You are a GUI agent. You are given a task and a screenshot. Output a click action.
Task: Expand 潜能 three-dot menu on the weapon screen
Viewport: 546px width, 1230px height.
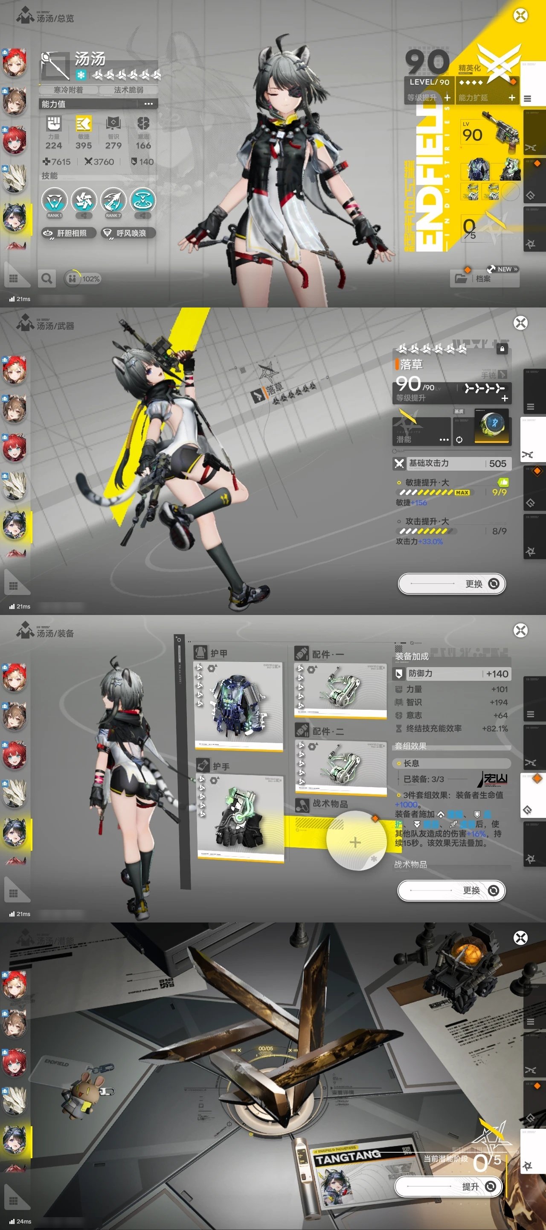pos(444,439)
